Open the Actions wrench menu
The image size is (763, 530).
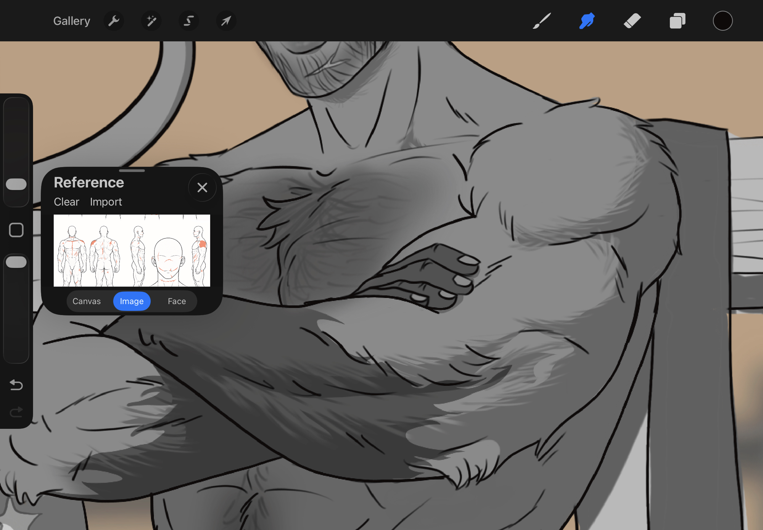coord(114,21)
